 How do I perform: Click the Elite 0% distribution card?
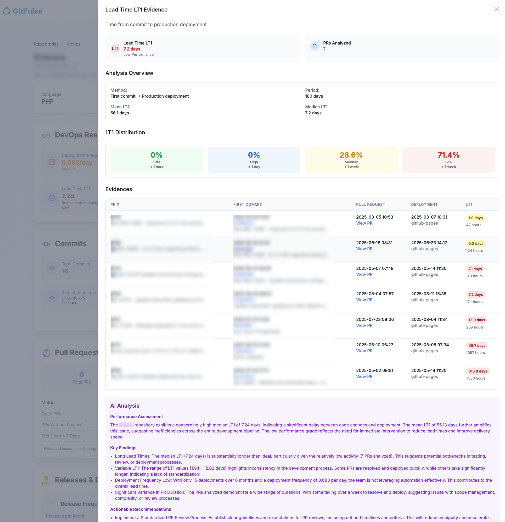156,159
